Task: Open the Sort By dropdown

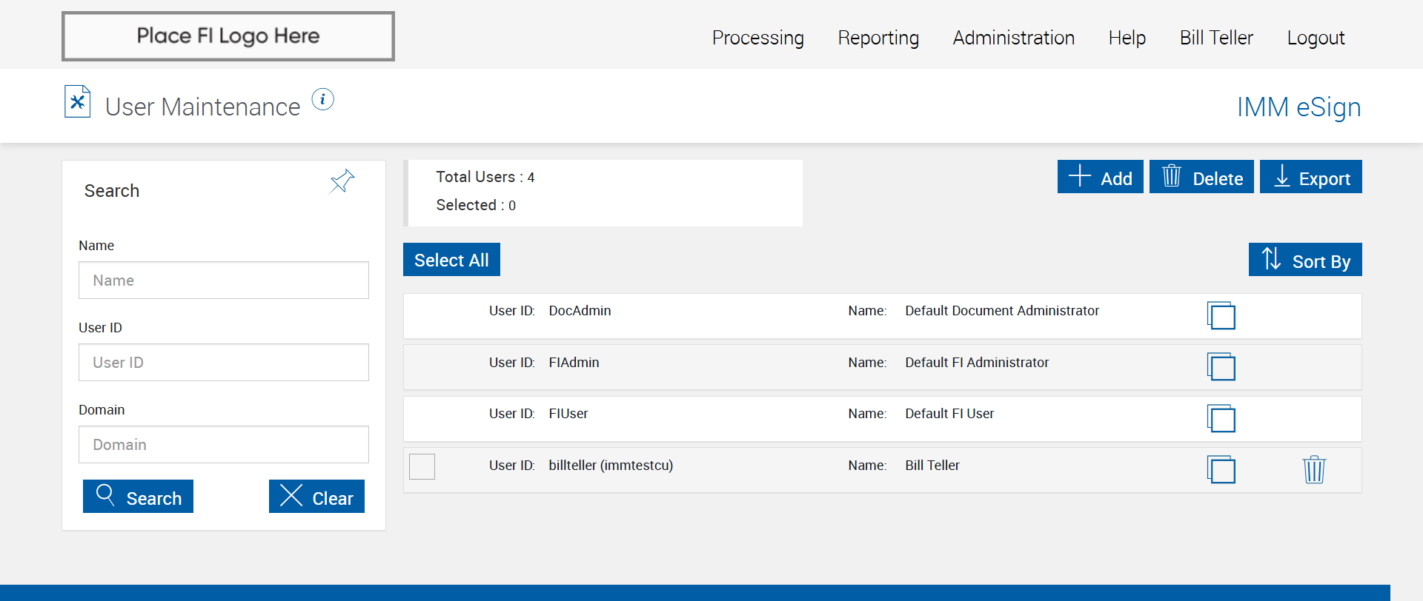Action: pyautogui.click(x=1304, y=260)
